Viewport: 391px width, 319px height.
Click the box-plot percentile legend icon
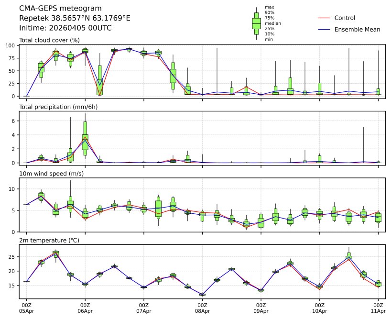coord(256,23)
